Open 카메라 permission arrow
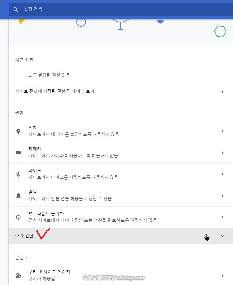The width and height of the screenshot is (233, 285). (223, 153)
